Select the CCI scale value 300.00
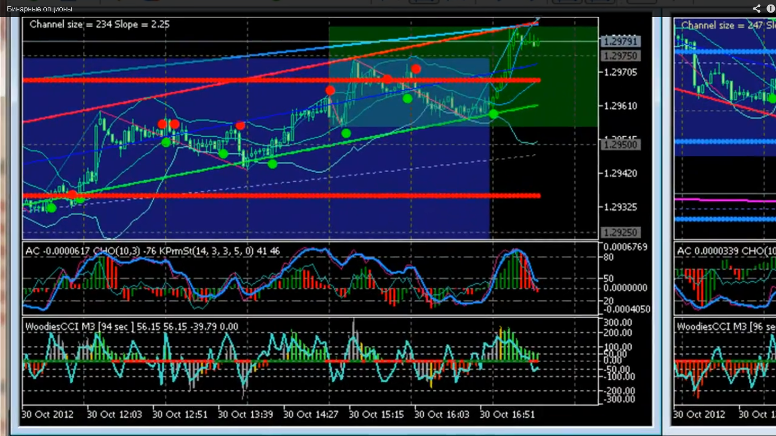The height and width of the screenshot is (436, 776). [x=619, y=322]
